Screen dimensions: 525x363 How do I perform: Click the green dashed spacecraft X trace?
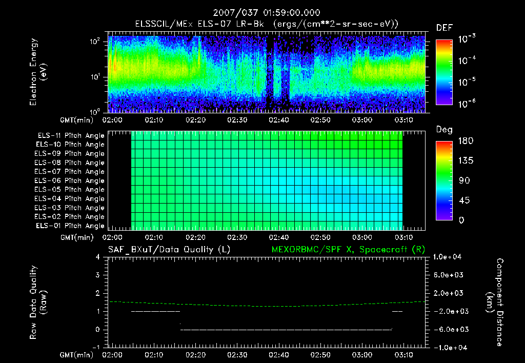267,304
